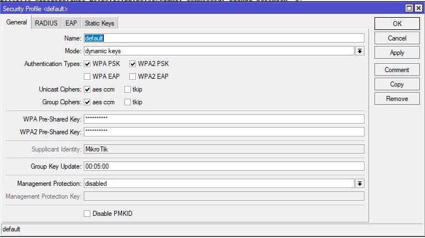Image resolution: width=425 pixels, height=238 pixels.
Task: Copy the security profile
Action: click(397, 84)
